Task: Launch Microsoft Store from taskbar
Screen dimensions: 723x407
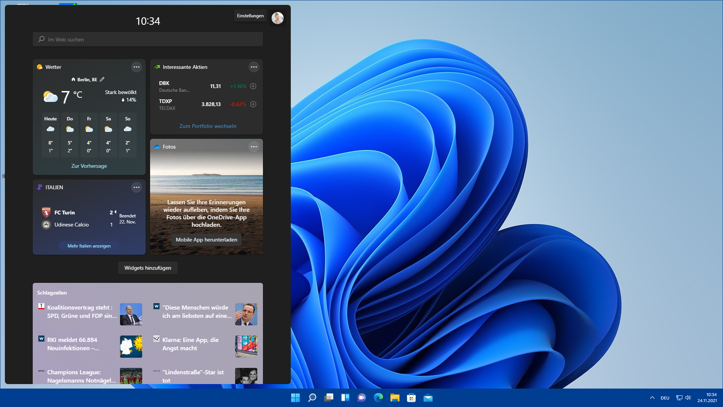Action: coord(411,398)
